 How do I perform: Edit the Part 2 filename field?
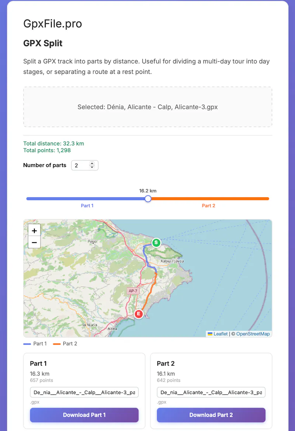[211, 392]
